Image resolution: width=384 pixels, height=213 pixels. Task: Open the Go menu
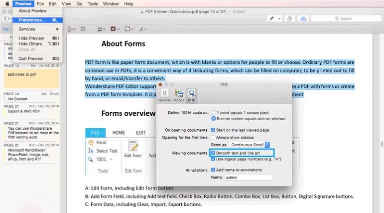click(79, 3)
